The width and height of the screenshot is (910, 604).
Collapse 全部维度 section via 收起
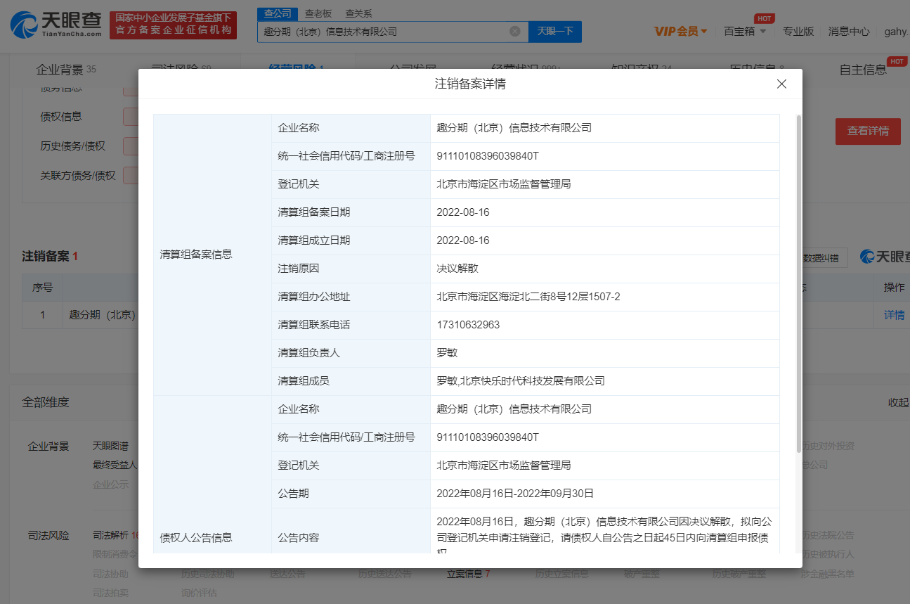[x=898, y=402]
